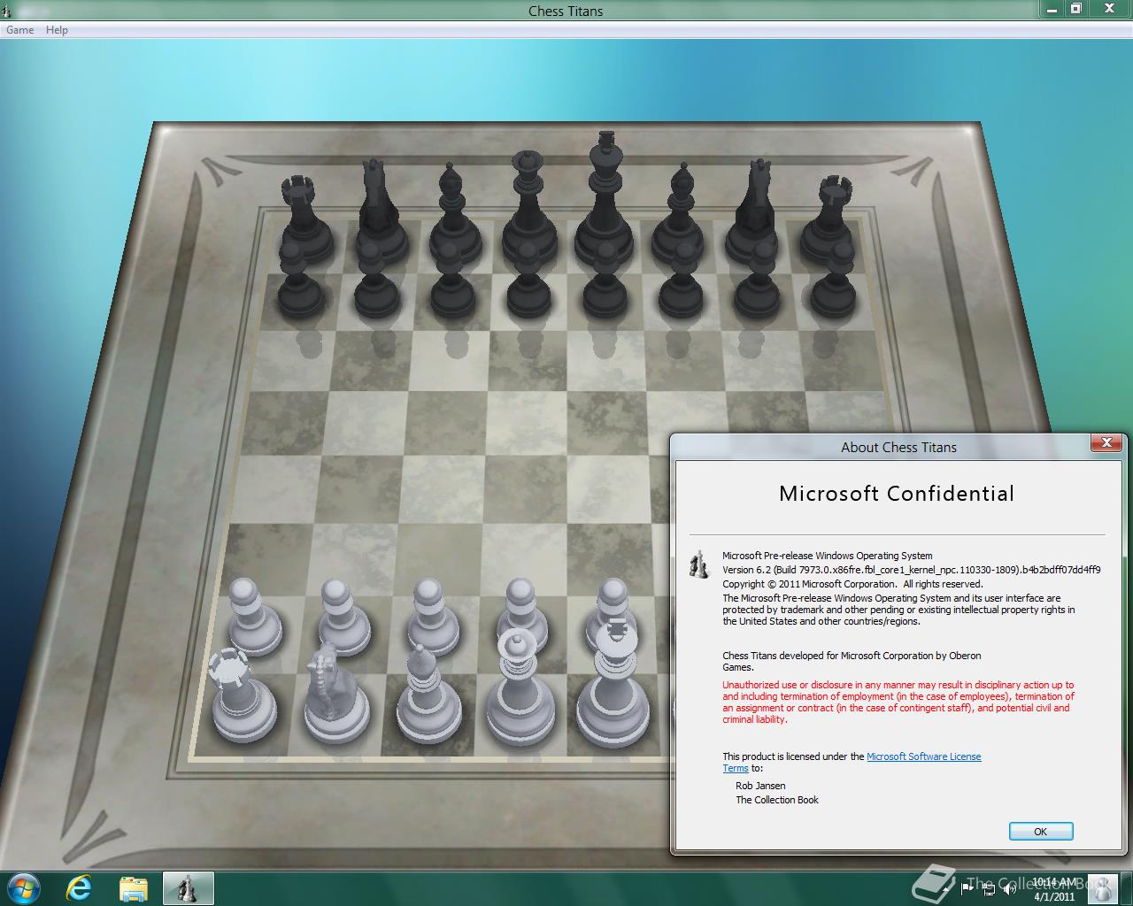Select the black kingside rook
This screenshot has height=906, width=1133.
pyautogui.click(x=829, y=217)
